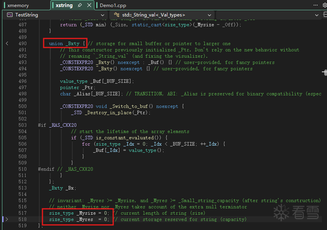
Task: Click comment 'current storage reserved for string (capacity)'
Action: 184,219
